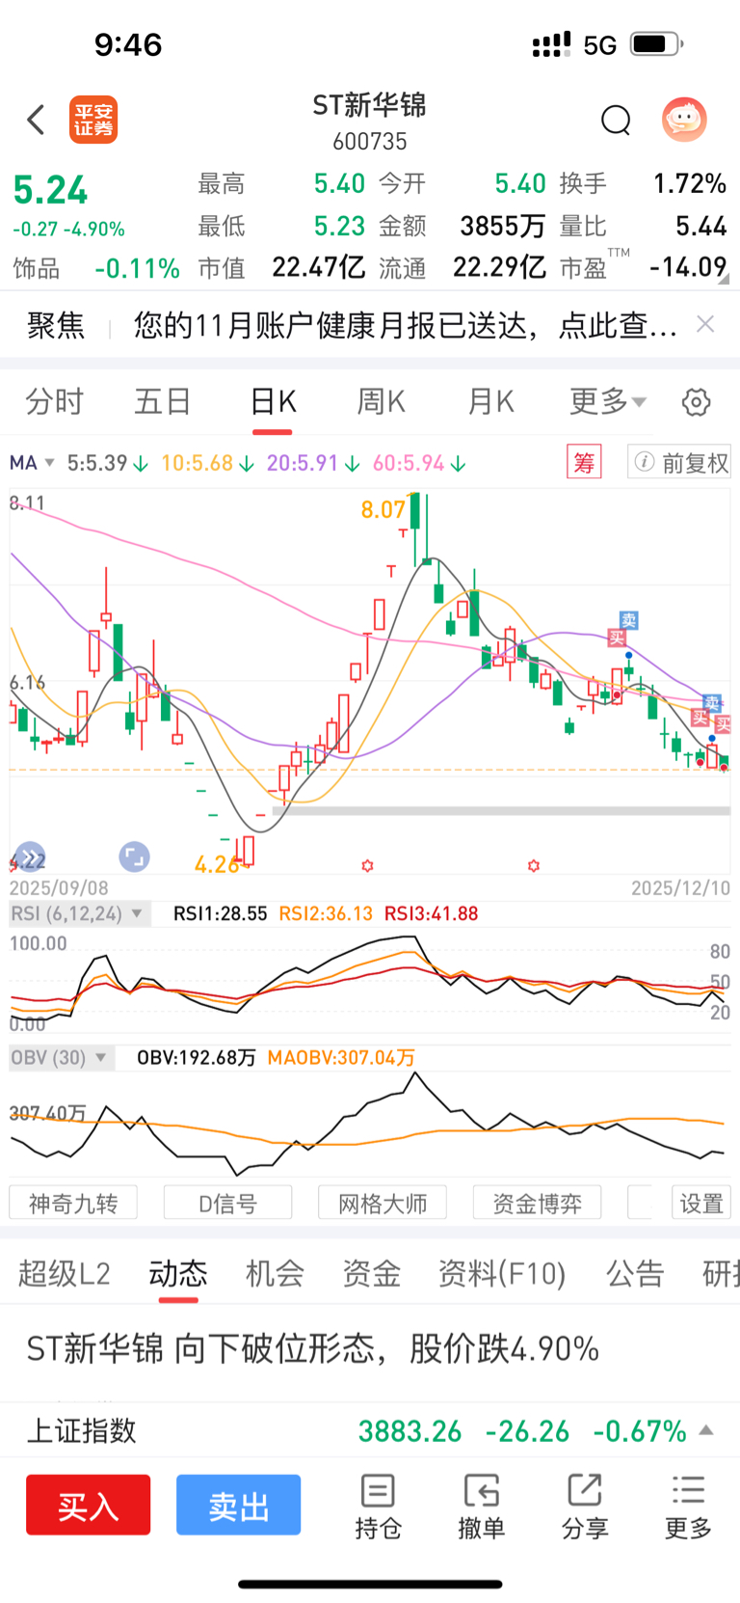This screenshot has width=740, height=1603.
Task: Tap the OBV:192.68万 value
Action: [x=197, y=1058]
